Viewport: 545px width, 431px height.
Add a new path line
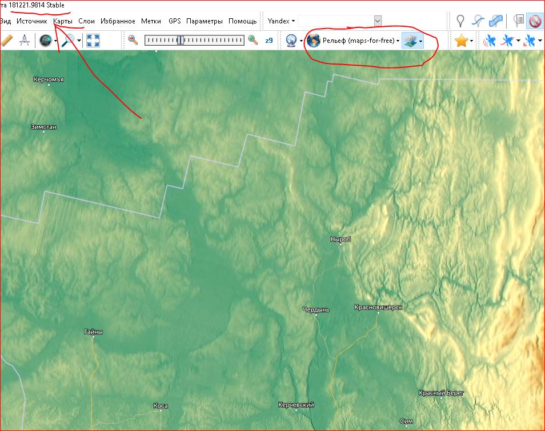tap(478, 21)
